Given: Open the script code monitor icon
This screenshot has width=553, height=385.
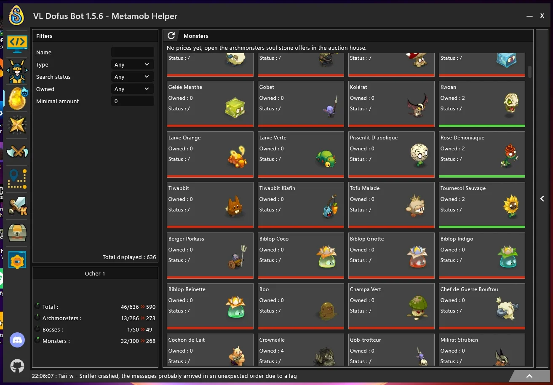Looking at the screenshot, I should pyautogui.click(x=17, y=44).
